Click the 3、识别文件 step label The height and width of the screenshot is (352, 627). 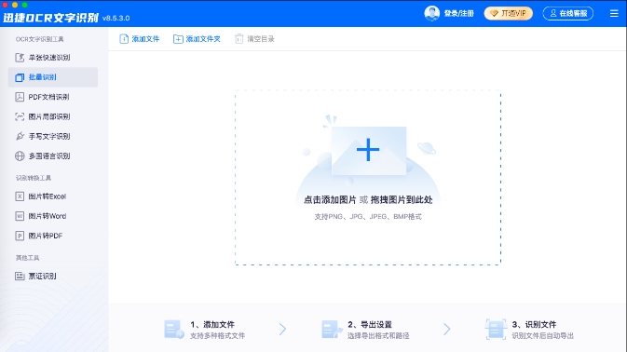pos(534,324)
